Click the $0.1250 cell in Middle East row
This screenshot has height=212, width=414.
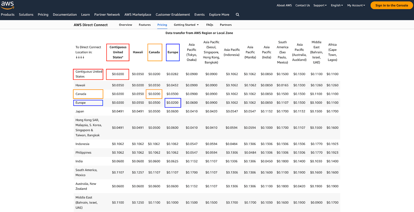(x=138, y=203)
